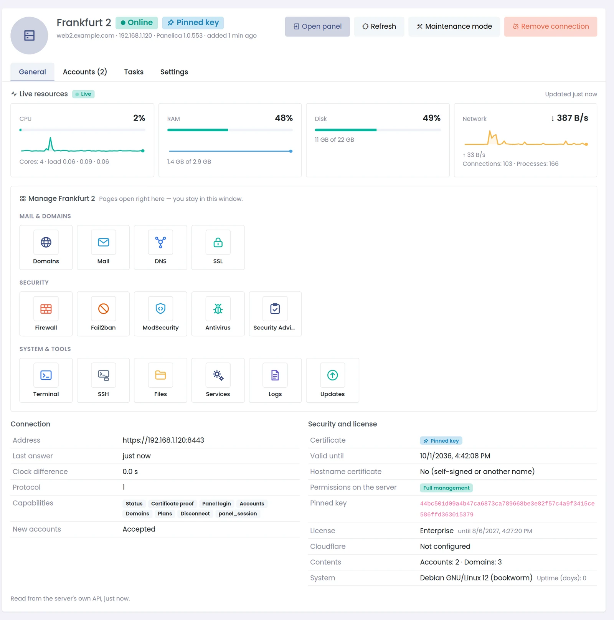Image resolution: width=614 pixels, height=620 pixels.
Task: Open the Domains management tile
Action: tap(46, 247)
